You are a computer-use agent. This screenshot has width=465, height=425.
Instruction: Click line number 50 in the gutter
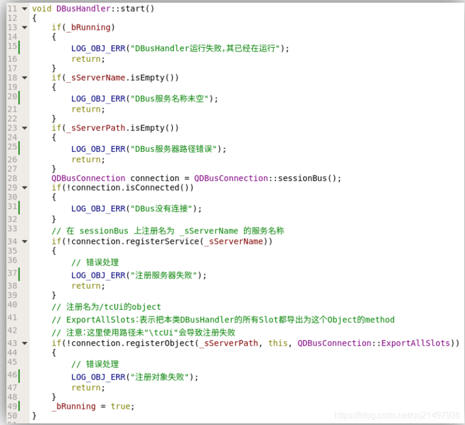(x=12, y=416)
